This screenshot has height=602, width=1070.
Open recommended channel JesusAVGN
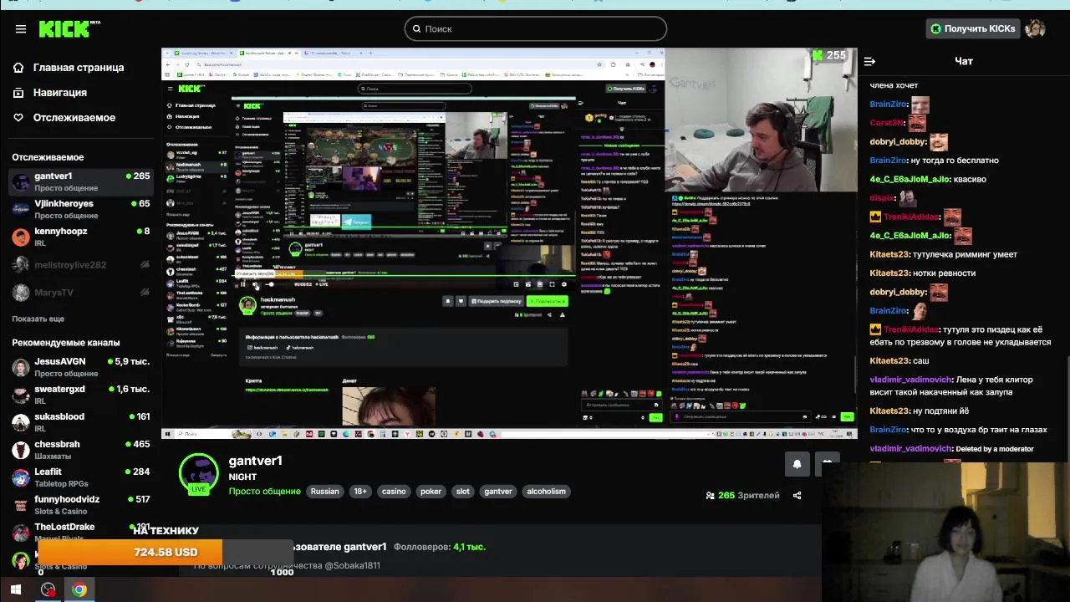click(x=80, y=367)
